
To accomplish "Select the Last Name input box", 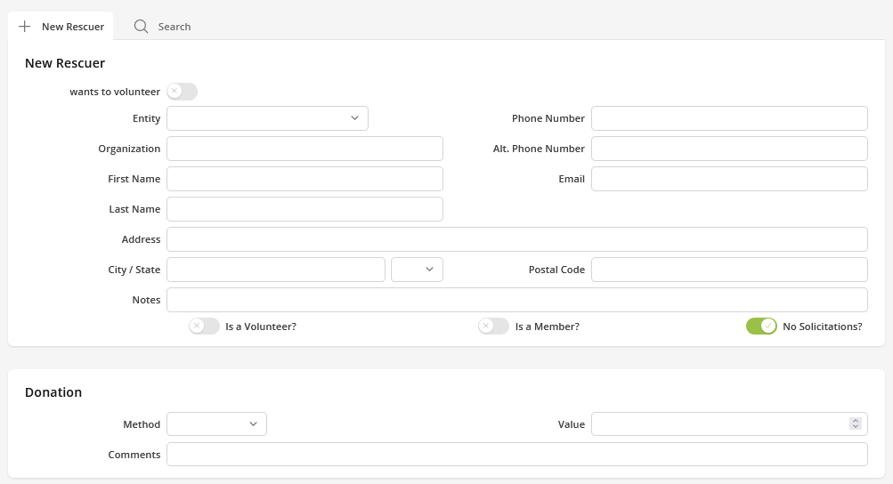I will point(304,209).
